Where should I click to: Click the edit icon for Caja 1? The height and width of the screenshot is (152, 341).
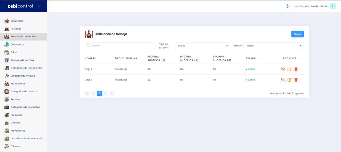click(x=289, y=80)
